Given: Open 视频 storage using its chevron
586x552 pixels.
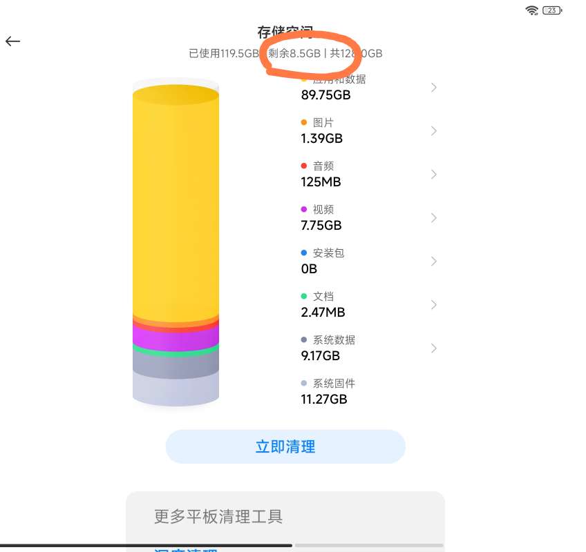Looking at the screenshot, I should (x=434, y=218).
